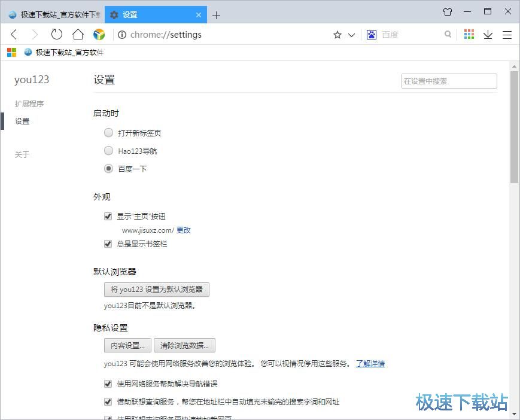Screen dimensions: 520x420
Task: Expand the bookmark star dropdown arrow
Action: pyautogui.click(x=351, y=35)
